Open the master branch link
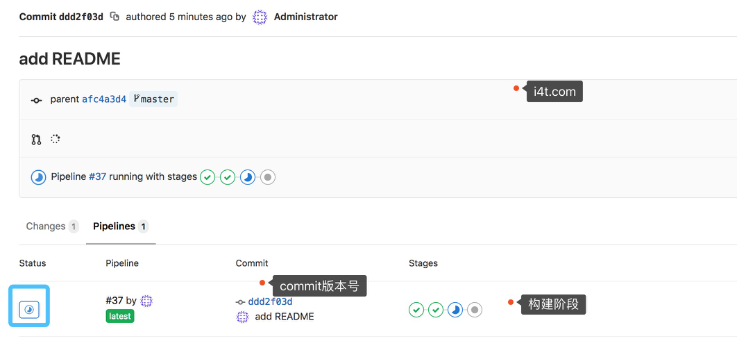This screenshot has width=737, height=357. [153, 99]
